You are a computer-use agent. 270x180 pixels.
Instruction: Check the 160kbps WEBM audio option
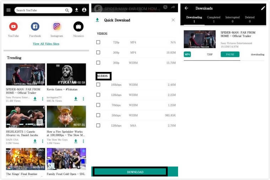point(98,84)
